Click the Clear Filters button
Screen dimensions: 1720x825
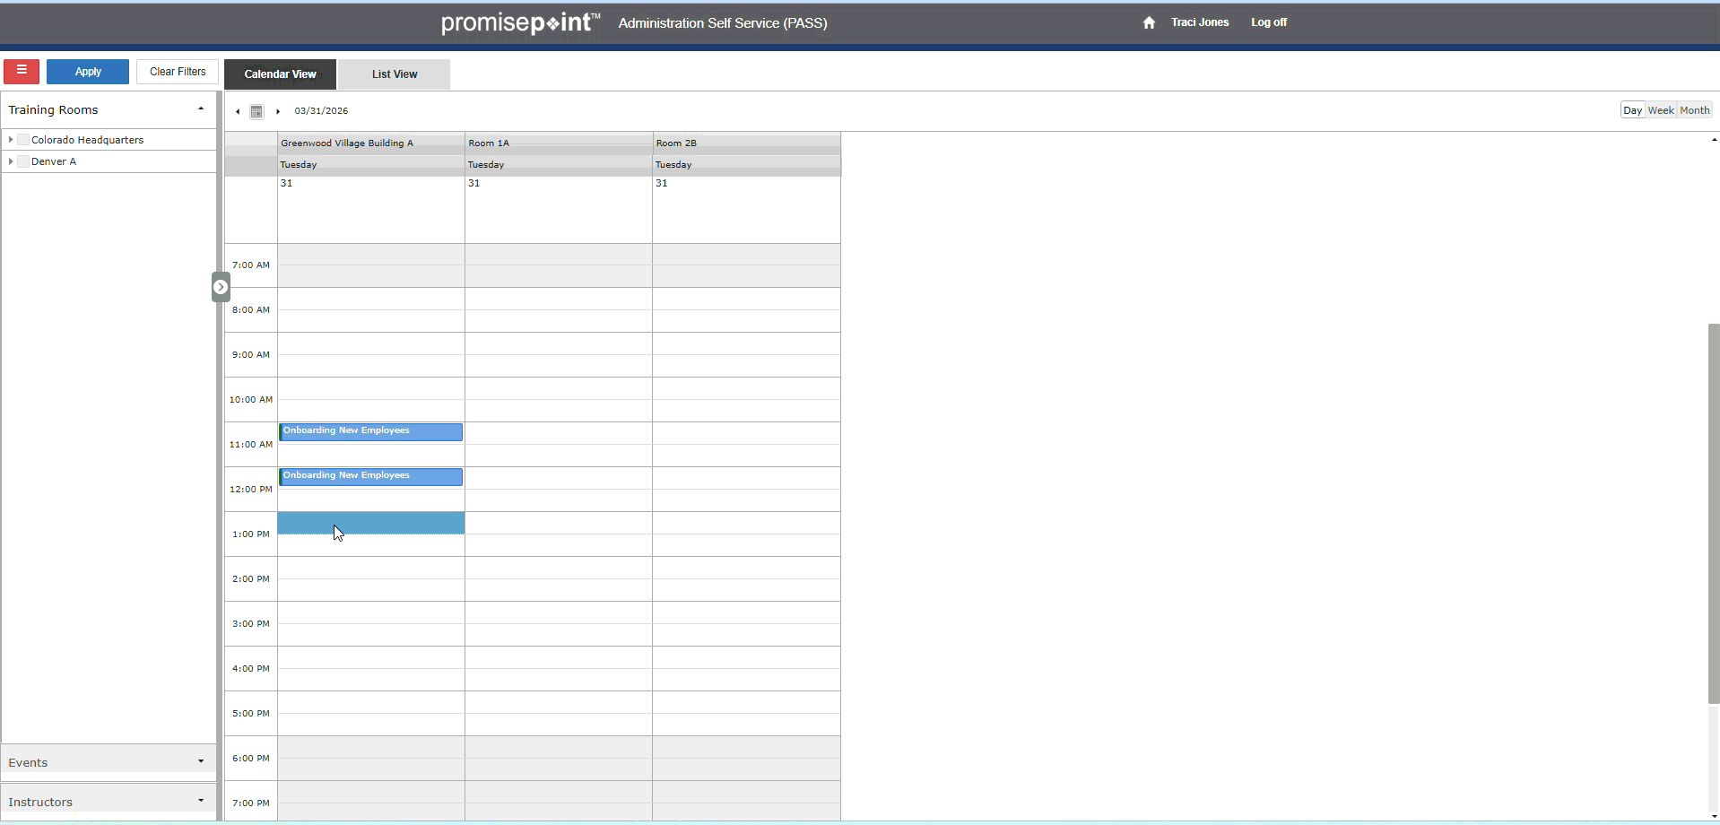pyautogui.click(x=178, y=72)
